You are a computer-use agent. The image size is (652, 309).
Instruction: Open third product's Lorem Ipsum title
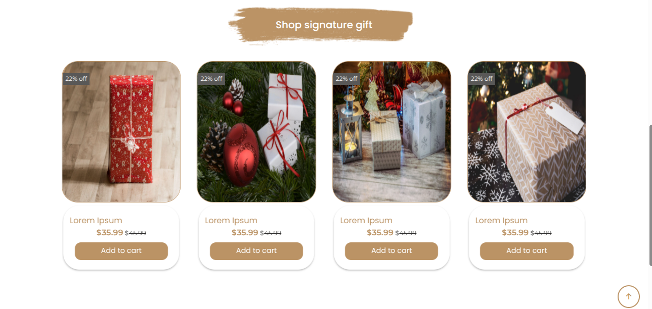(x=366, y=221)
